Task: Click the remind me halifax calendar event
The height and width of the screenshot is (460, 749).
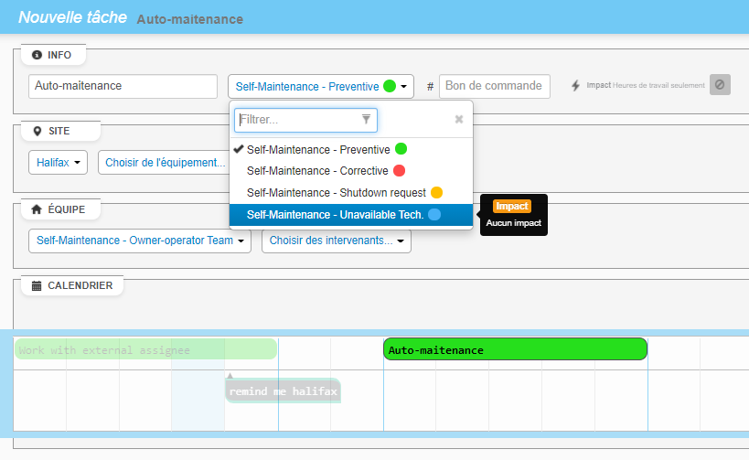Action: 284,391
